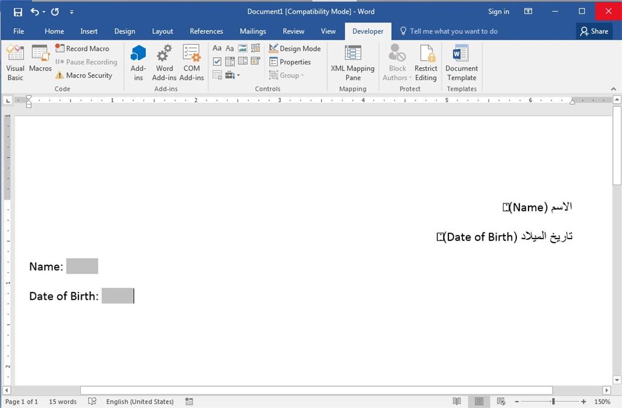Screen dimensions: 622x408
Task: Open COM Add-ins
Action: (x=191, y=63)
